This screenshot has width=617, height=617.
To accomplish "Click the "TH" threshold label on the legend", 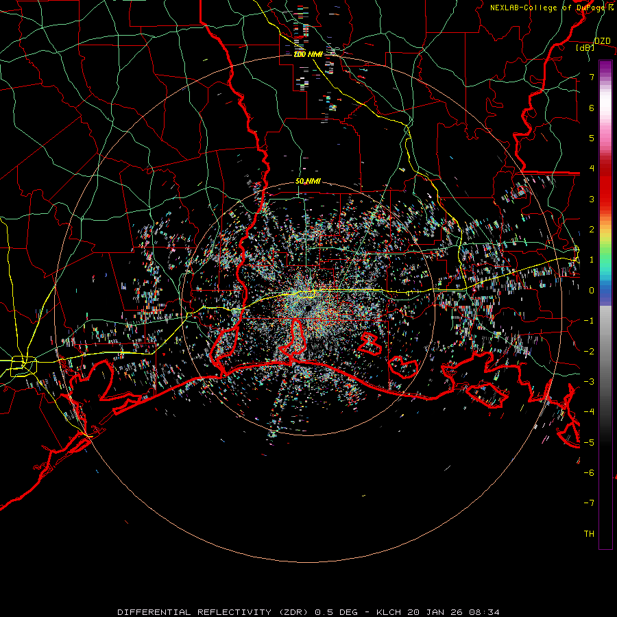I will click(589, 534).
